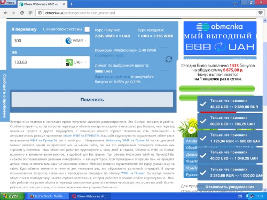Close the Обмен Webmoney tab
Viewport: 267px width, 200px height.
(64, 4)
